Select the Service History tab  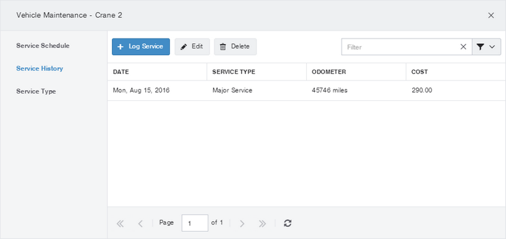click(40, 68)
